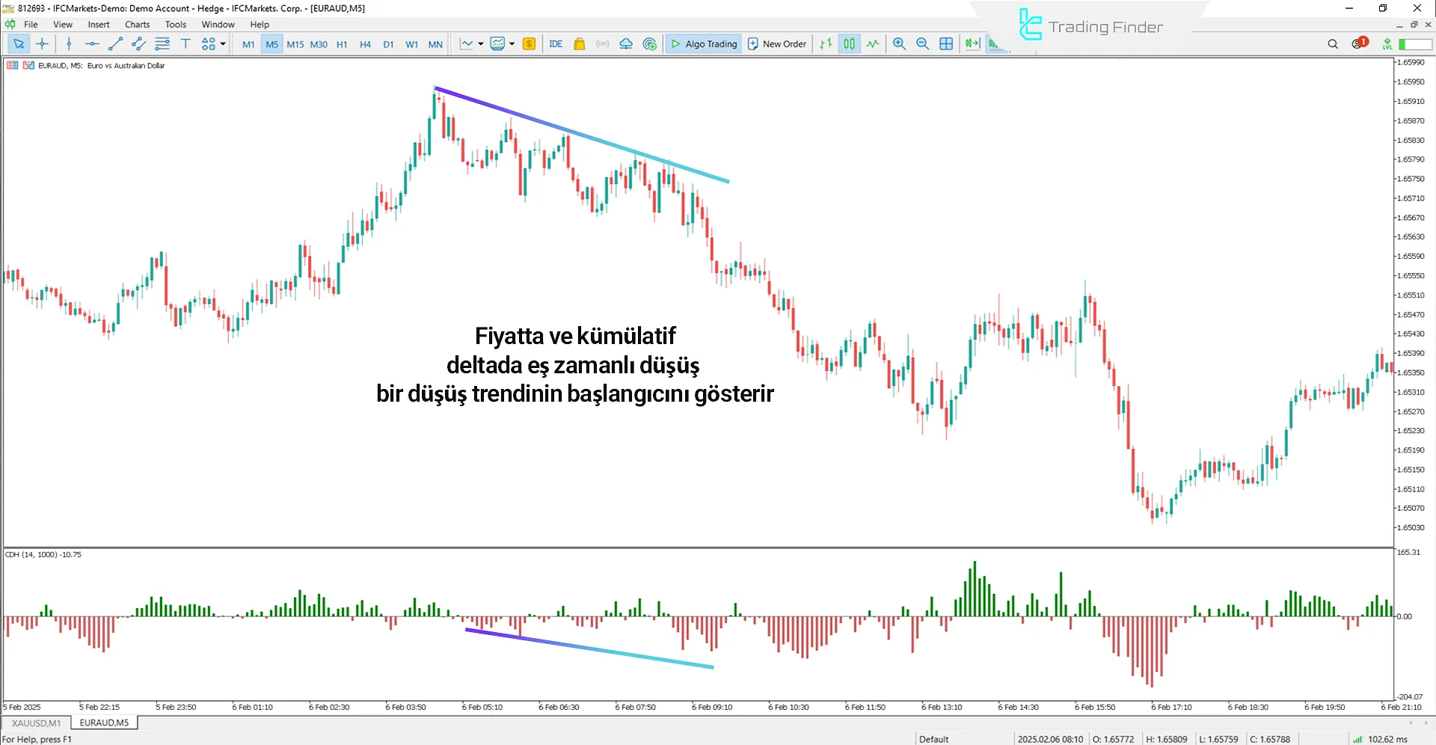
Task: Switch to the XAUUSD,M1 chart tab
Action: [x=36, y=723]
